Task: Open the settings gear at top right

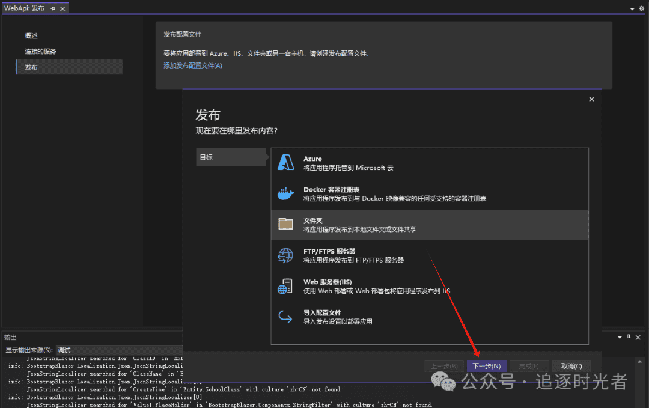Action: 641,8
